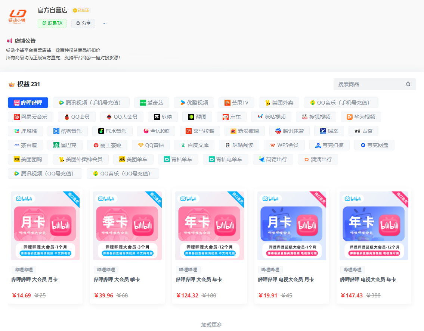Image resolution: width=424 pixels, height=331 pixels.
Task: Choose the 华为视频 category
Action: 361,117
